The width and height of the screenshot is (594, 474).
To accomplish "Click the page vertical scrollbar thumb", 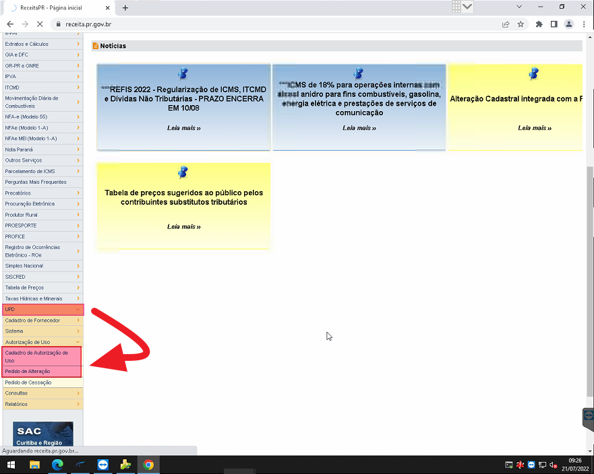I will (590, 282).
